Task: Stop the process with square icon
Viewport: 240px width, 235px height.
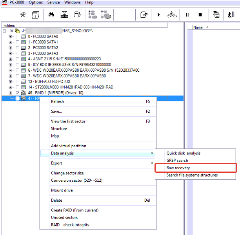Action: tap(200, 15)
